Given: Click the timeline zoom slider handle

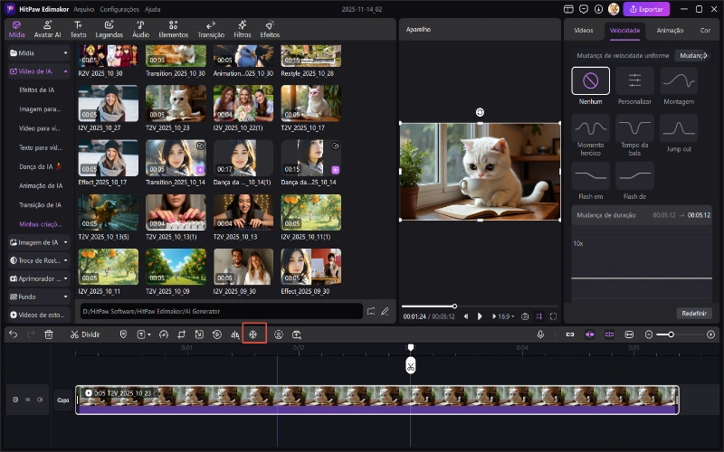Looking at the screenshot, I should pyautogui.click(x=671, y=334).
